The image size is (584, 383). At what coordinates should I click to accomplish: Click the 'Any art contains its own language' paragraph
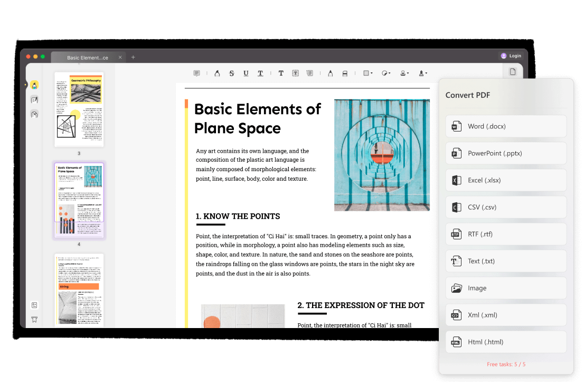click(x=256, y=165)
